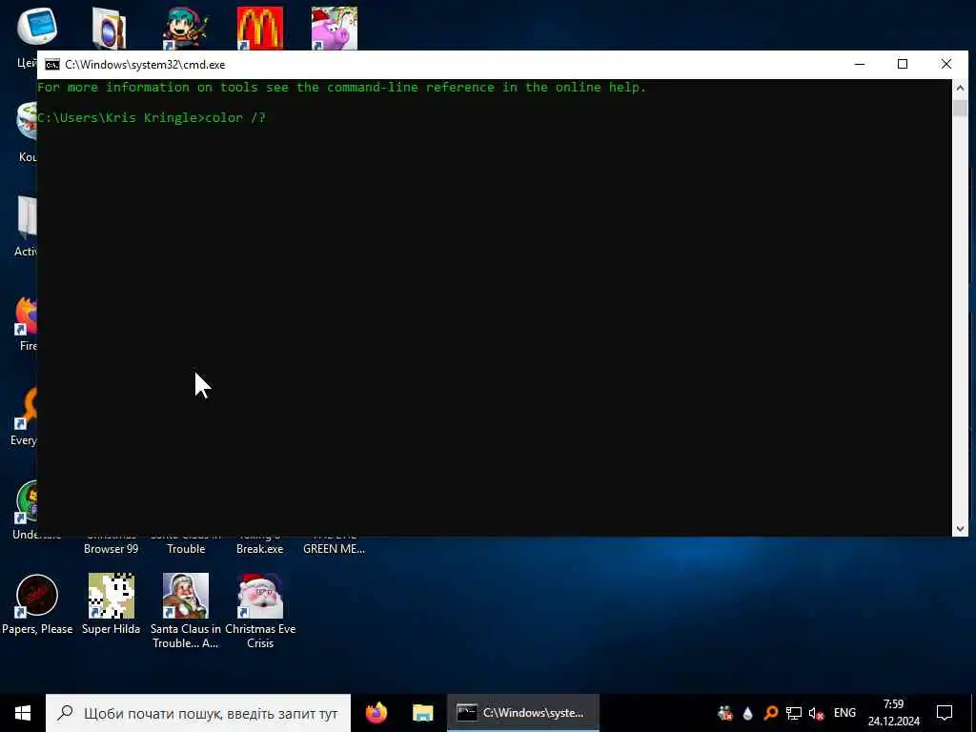976x732 pixels.
Task: Open the Christmas Eve Crisis shortcut
Action: [260, 611]
